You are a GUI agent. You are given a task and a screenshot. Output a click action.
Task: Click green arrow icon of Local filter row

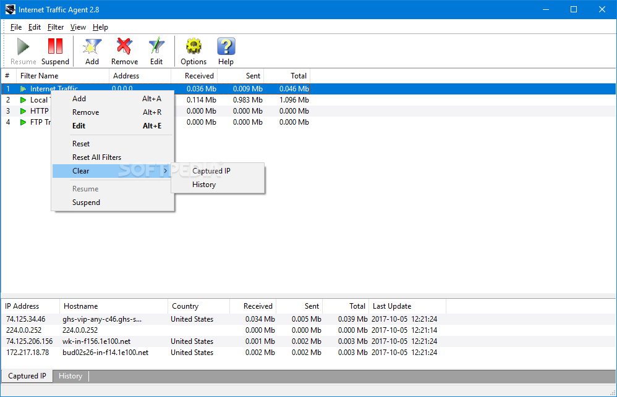23,100
